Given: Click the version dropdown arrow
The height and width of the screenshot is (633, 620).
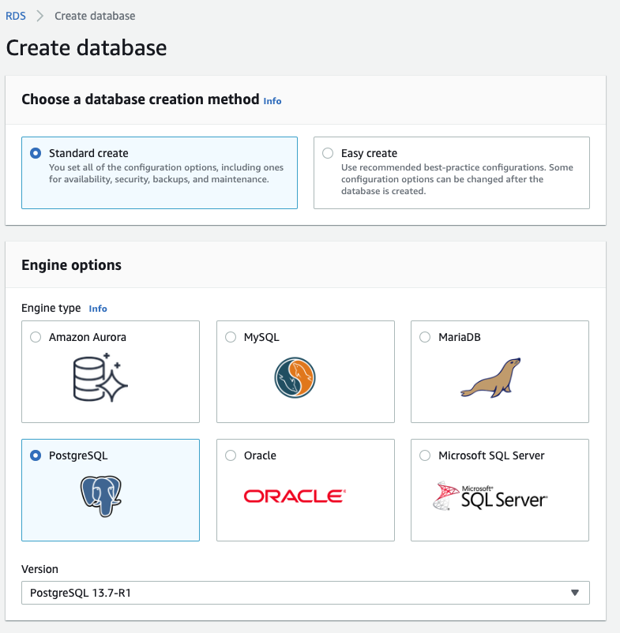Looking at the screenshot, I should 575,593.
